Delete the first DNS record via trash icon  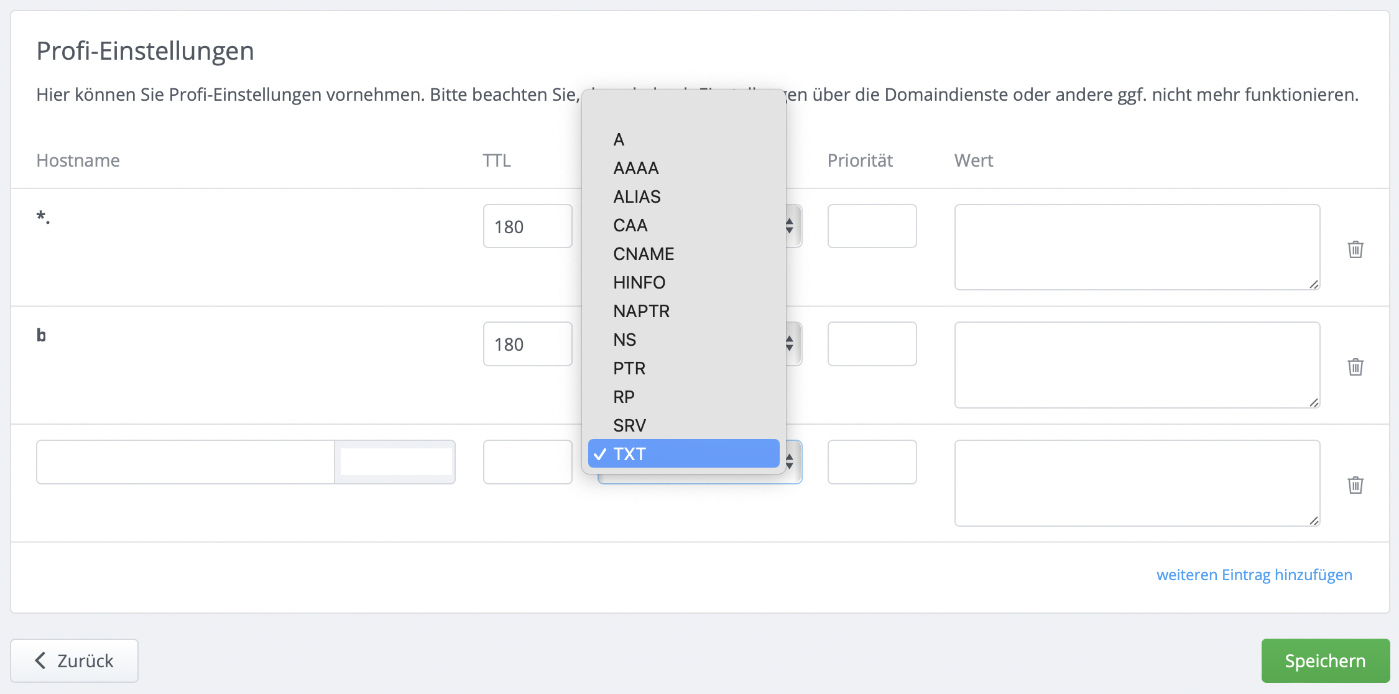coord(1355,249)
